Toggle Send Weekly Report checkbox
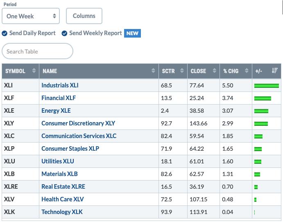Viewport: 283px width, 223px height. point(64,33)
